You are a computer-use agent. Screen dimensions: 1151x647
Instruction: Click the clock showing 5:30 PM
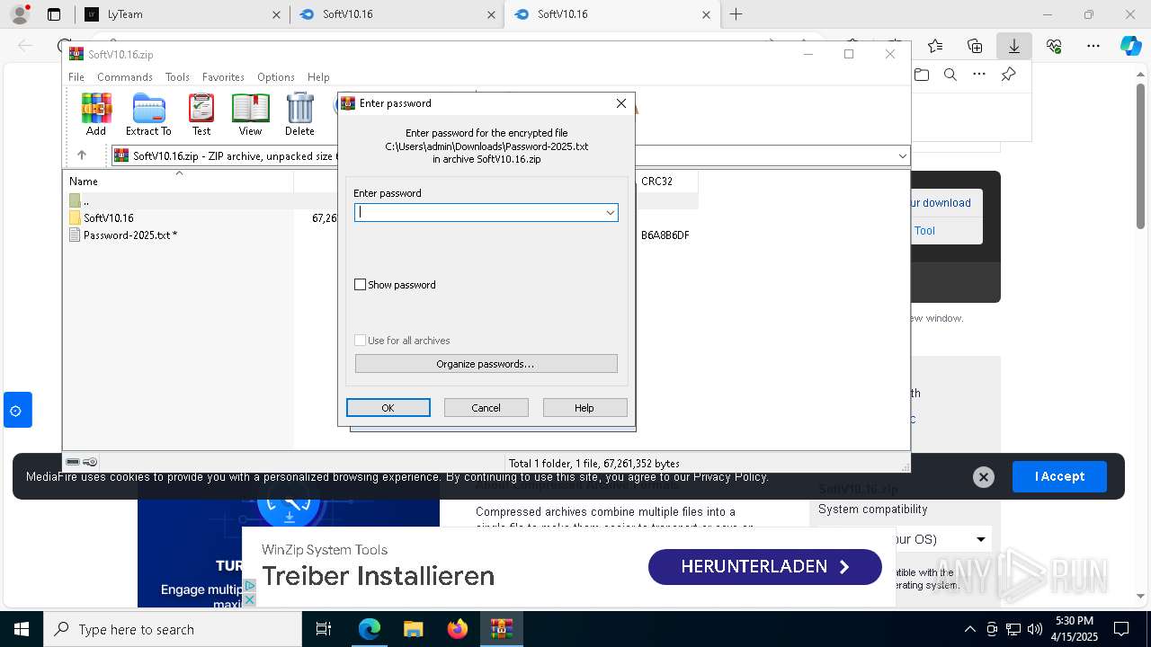pos(1075,621)
